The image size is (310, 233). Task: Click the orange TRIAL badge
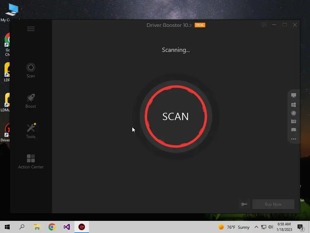(x=200, y=25)
